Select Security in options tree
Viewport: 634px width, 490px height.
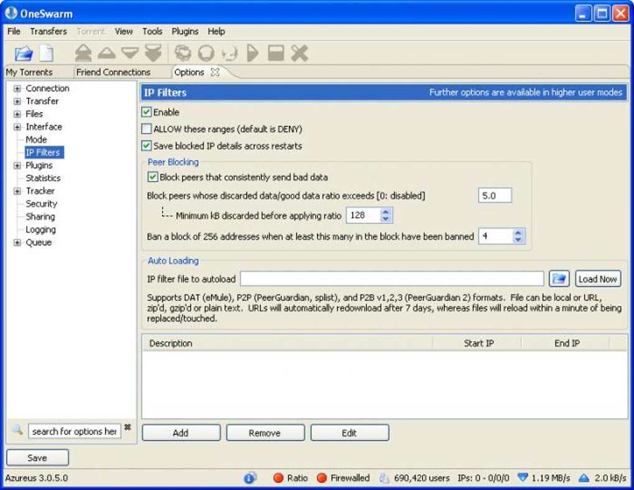41,203
